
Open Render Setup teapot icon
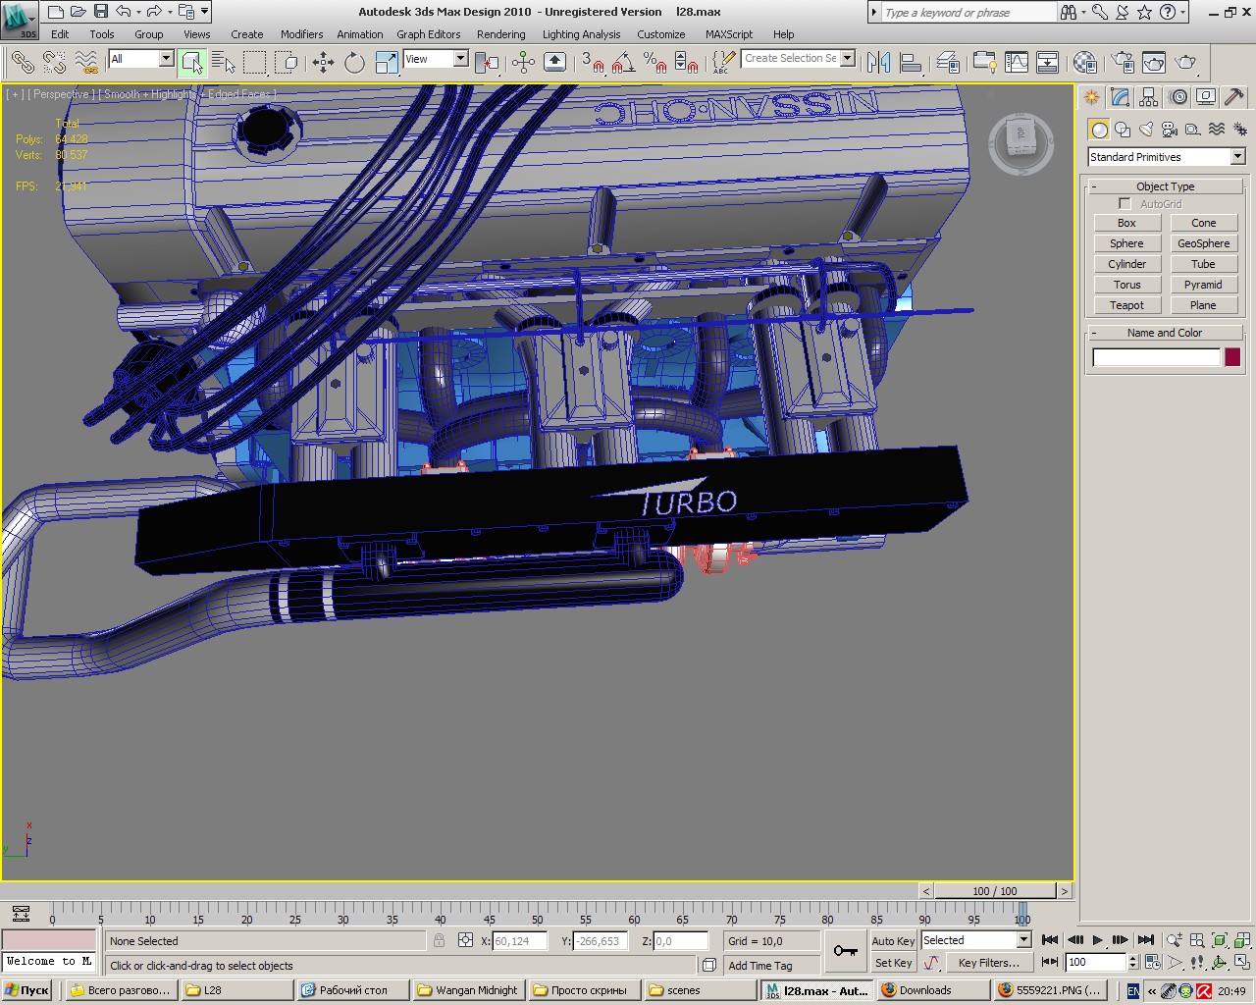[1122, 63]
